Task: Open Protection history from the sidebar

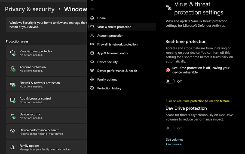Action: pyautogui.click(x=122, y=88)
